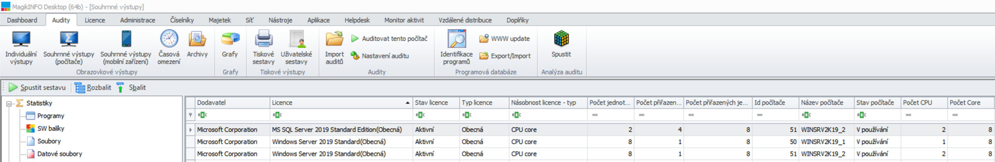Screen dimensions: 995x162
Task: Click Id počítače filter field
Action: pyautogui.click(x=775, y=115)
